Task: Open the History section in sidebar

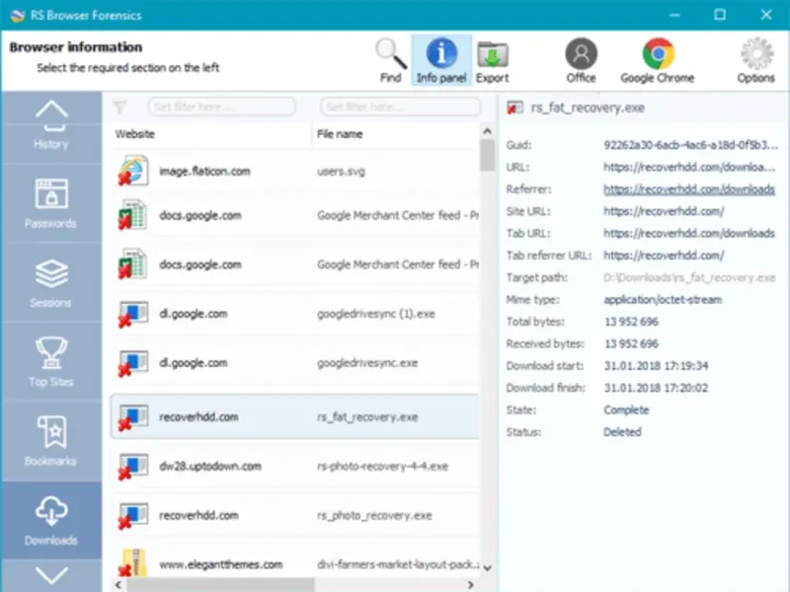Action: [x=51, y=143]
